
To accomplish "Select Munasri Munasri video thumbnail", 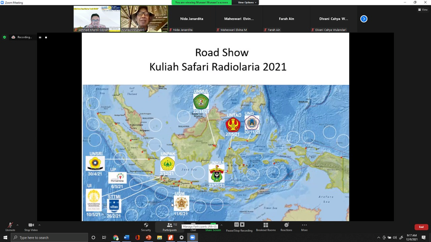I will point(144,19).
